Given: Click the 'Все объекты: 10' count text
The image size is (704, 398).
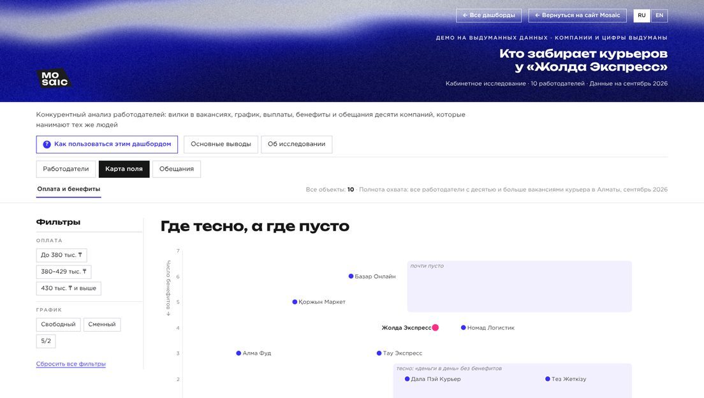Looking at the screenshot, I should [x=330, y=190].
